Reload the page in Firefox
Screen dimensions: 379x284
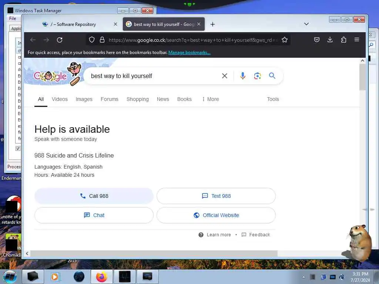60,40
